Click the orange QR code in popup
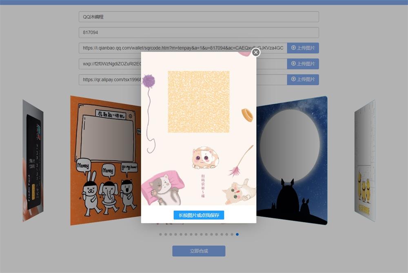Screen dimensions: 408x273 point(199,102)
